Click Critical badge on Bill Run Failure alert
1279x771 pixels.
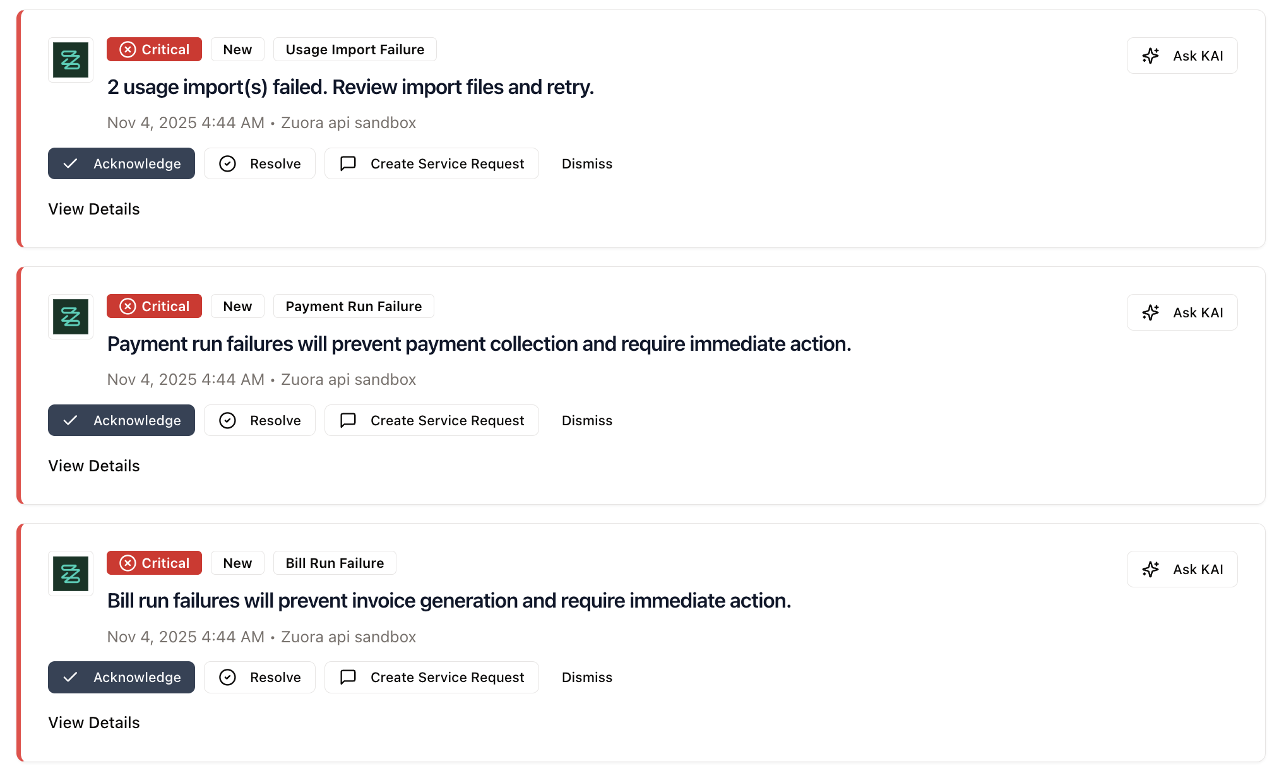pos(154,563)
